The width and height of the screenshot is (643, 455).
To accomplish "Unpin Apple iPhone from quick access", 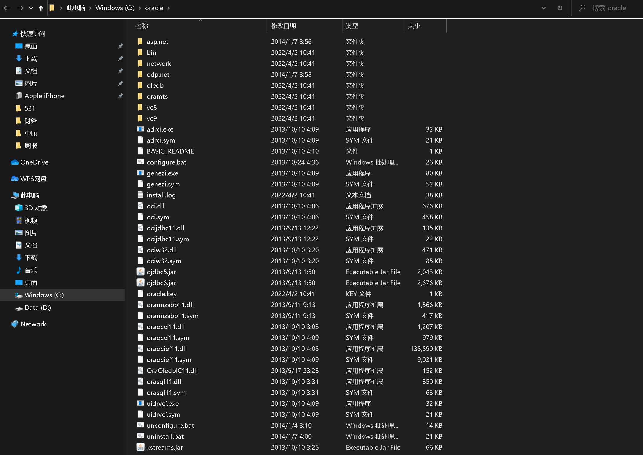I will point(120,96).
